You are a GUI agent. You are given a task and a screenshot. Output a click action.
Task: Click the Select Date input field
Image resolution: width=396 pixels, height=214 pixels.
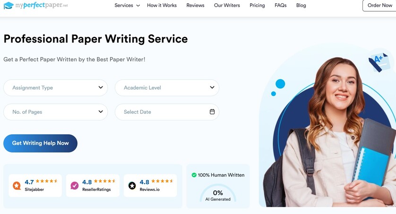[x=167, y=112]
